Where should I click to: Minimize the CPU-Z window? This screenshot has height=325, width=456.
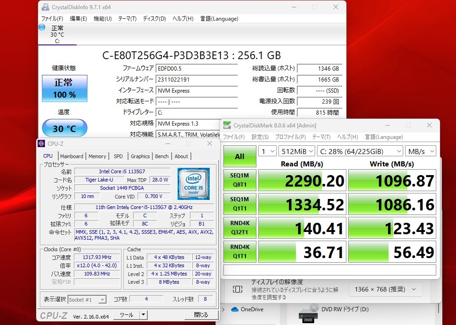pyautogui.click(x=168, y=143)
